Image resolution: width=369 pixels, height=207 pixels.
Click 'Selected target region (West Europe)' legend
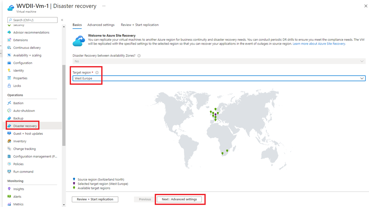tap(103, 184)
